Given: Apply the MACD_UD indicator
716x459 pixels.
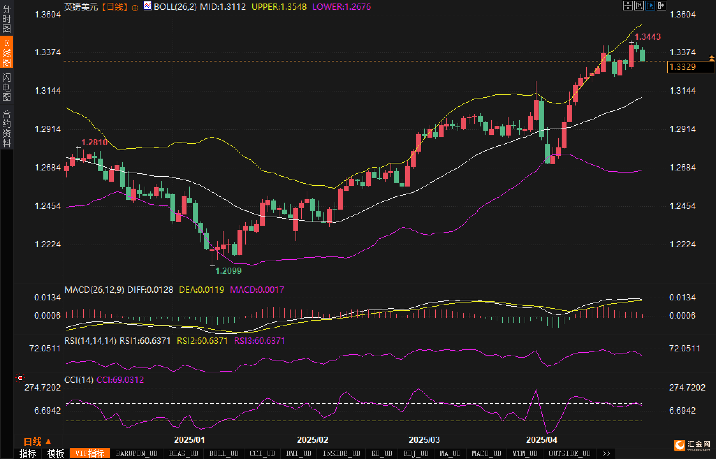Looking at the screenshot, I should coord(487,453).
